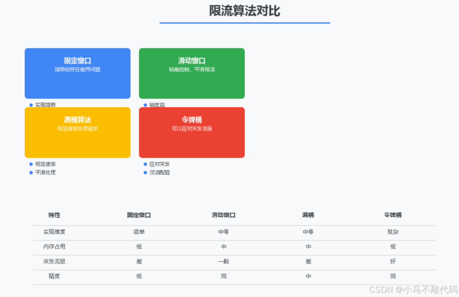The height and width of the screenshot is (297, 459).
Task: Click 高 in 精度 row, 令牌桶 column
Action: [393, 276]
